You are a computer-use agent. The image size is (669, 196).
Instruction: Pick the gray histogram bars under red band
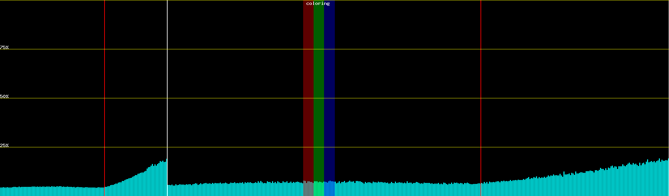tap(308, 189)
